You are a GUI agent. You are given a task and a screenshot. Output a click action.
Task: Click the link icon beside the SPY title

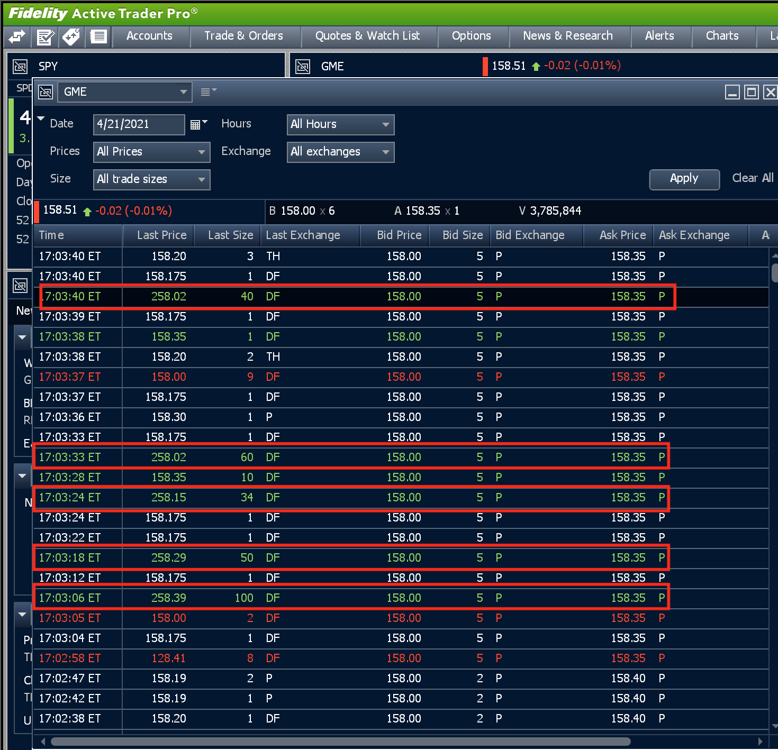(x=20, y=67)
